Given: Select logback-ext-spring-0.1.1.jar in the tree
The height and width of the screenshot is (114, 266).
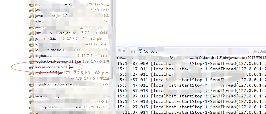Looking at the screenshot, I should tap(69, 61).
